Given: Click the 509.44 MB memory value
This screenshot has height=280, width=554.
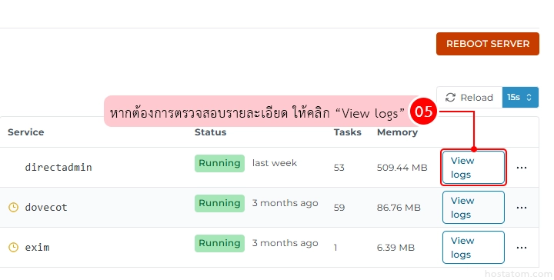Looking at the screenshot, I should pos(402,168).
